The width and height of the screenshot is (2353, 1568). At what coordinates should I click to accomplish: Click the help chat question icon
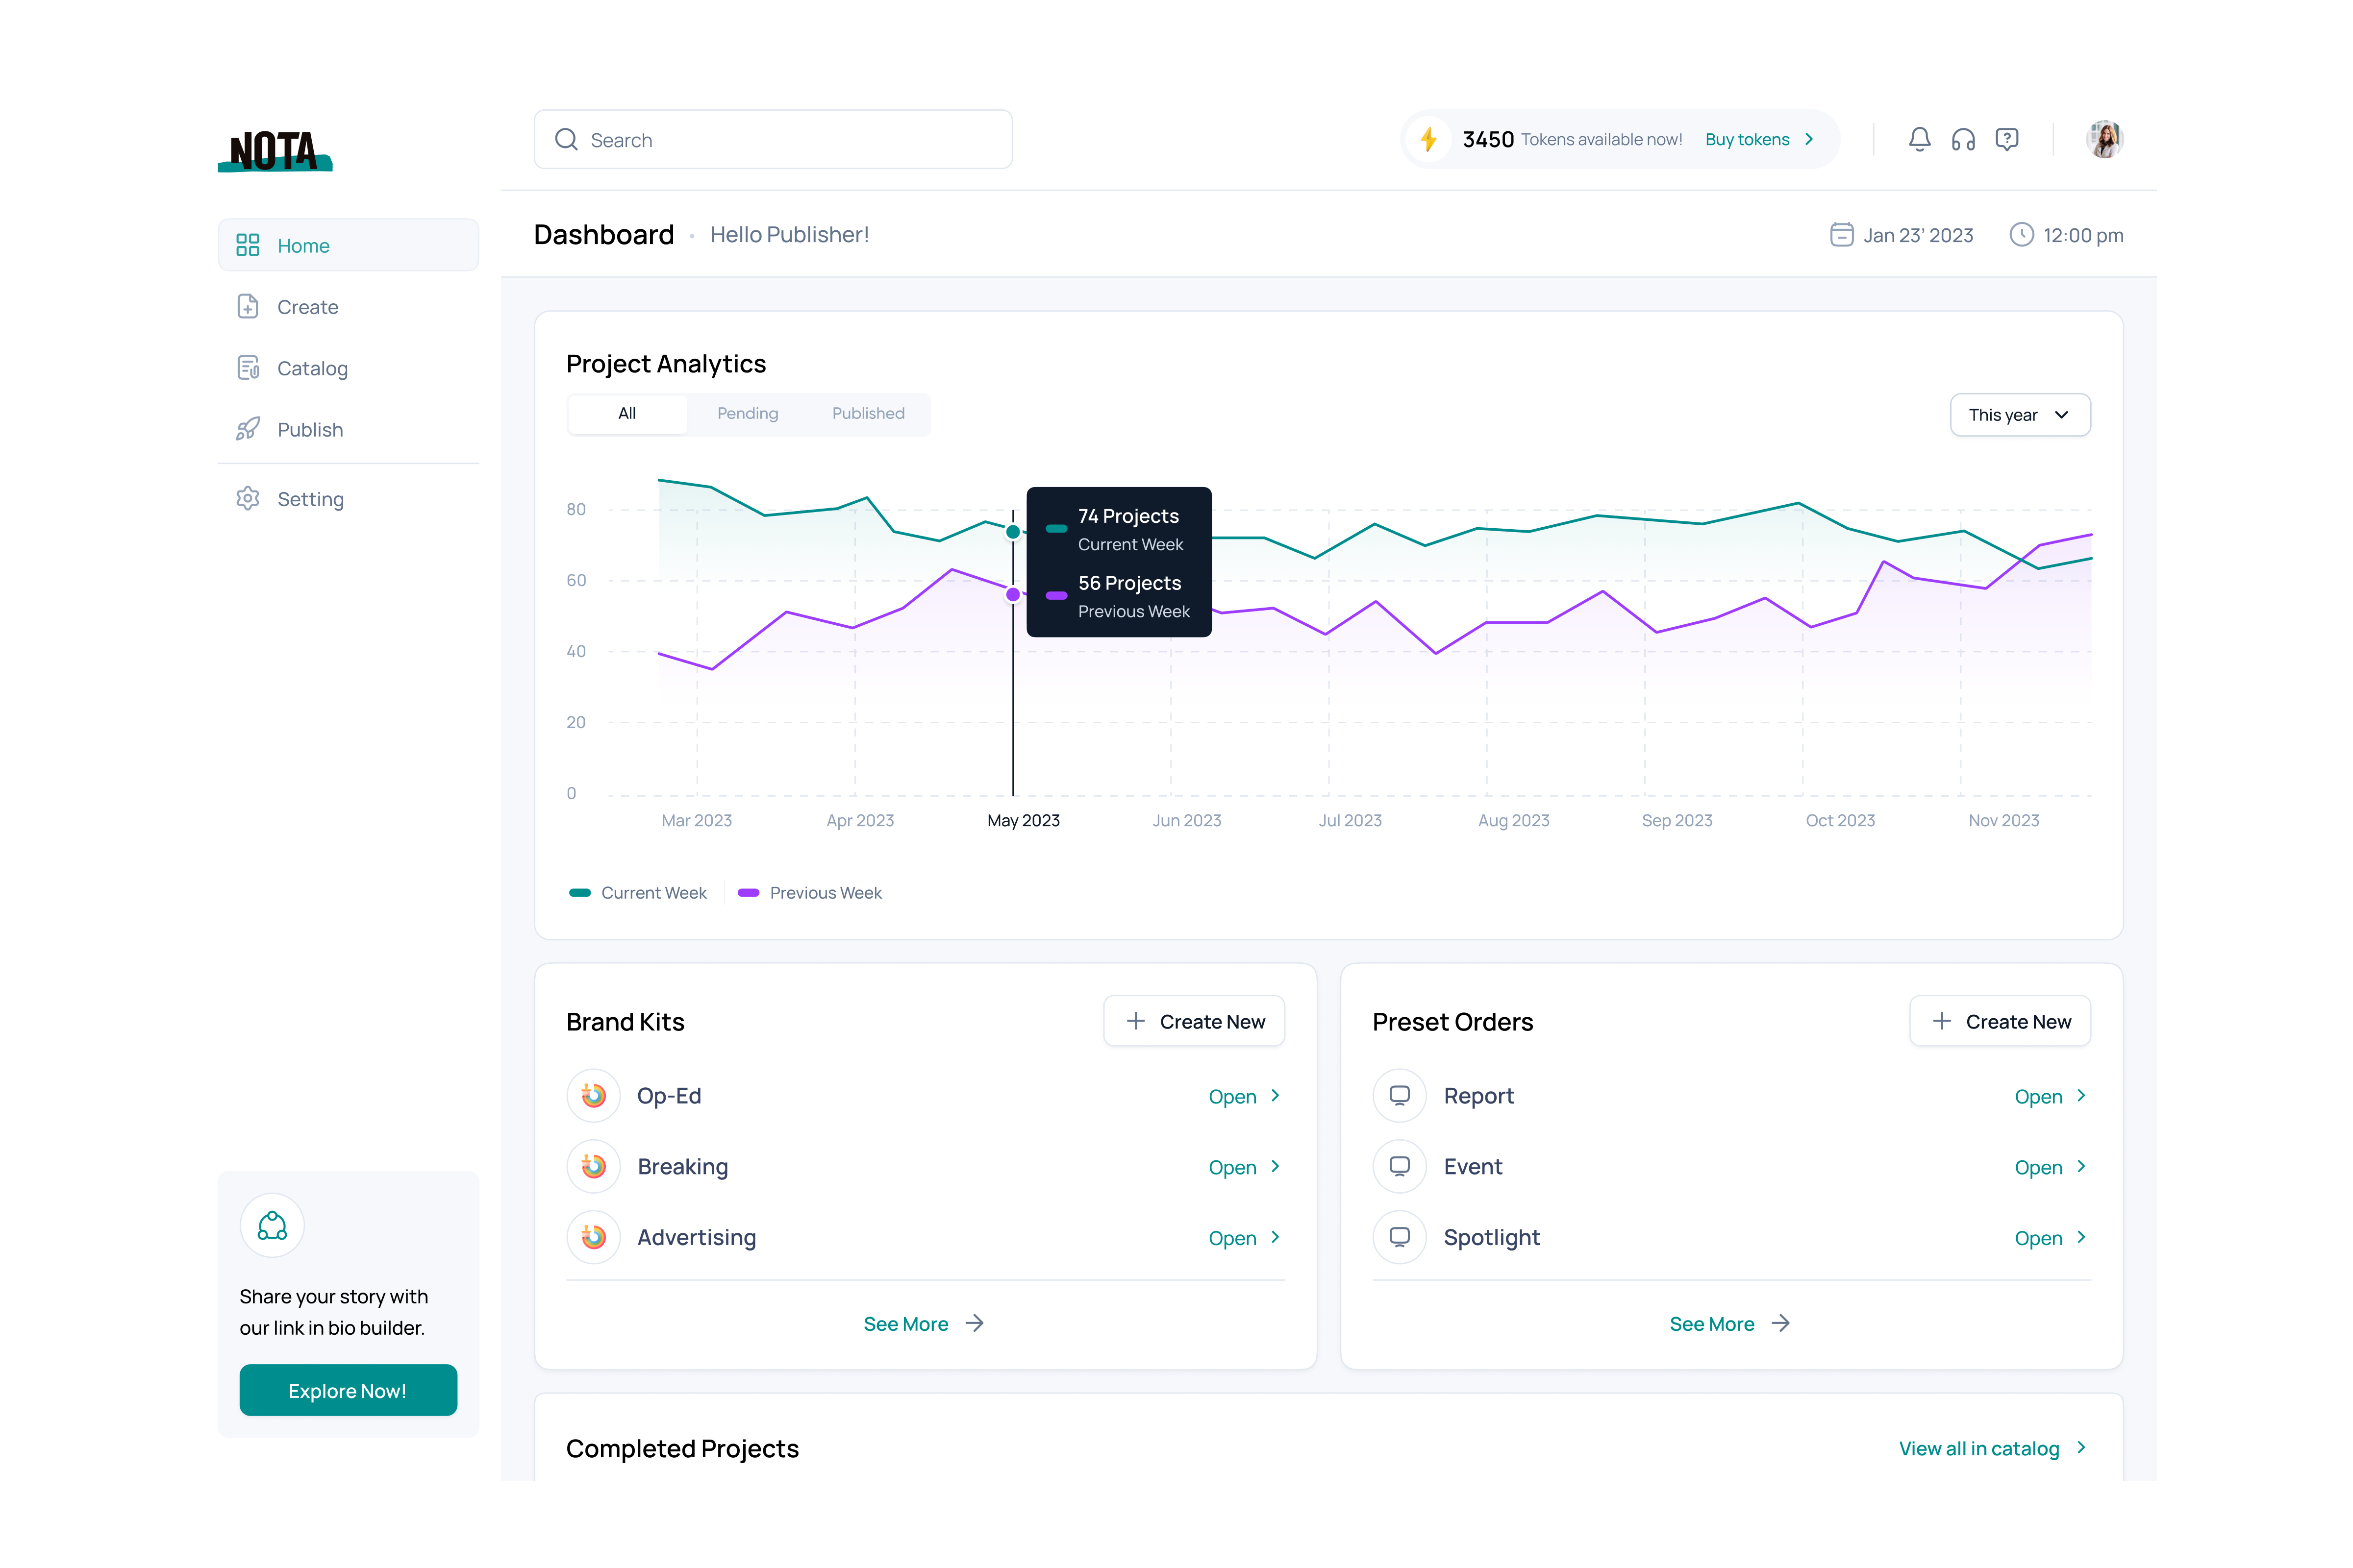click(2007, 139)
